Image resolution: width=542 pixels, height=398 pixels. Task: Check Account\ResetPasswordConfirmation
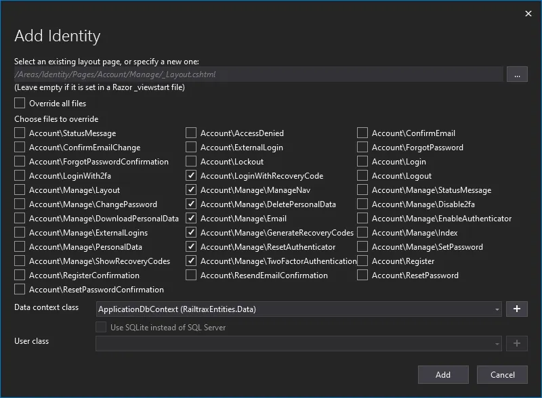click(20, 289)
